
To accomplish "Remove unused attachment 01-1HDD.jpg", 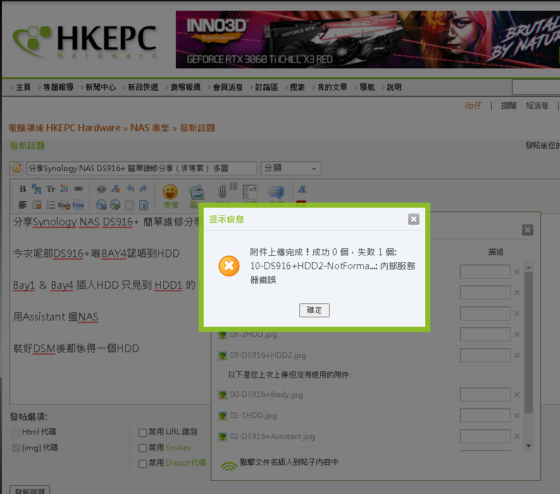I will point(516,415).
